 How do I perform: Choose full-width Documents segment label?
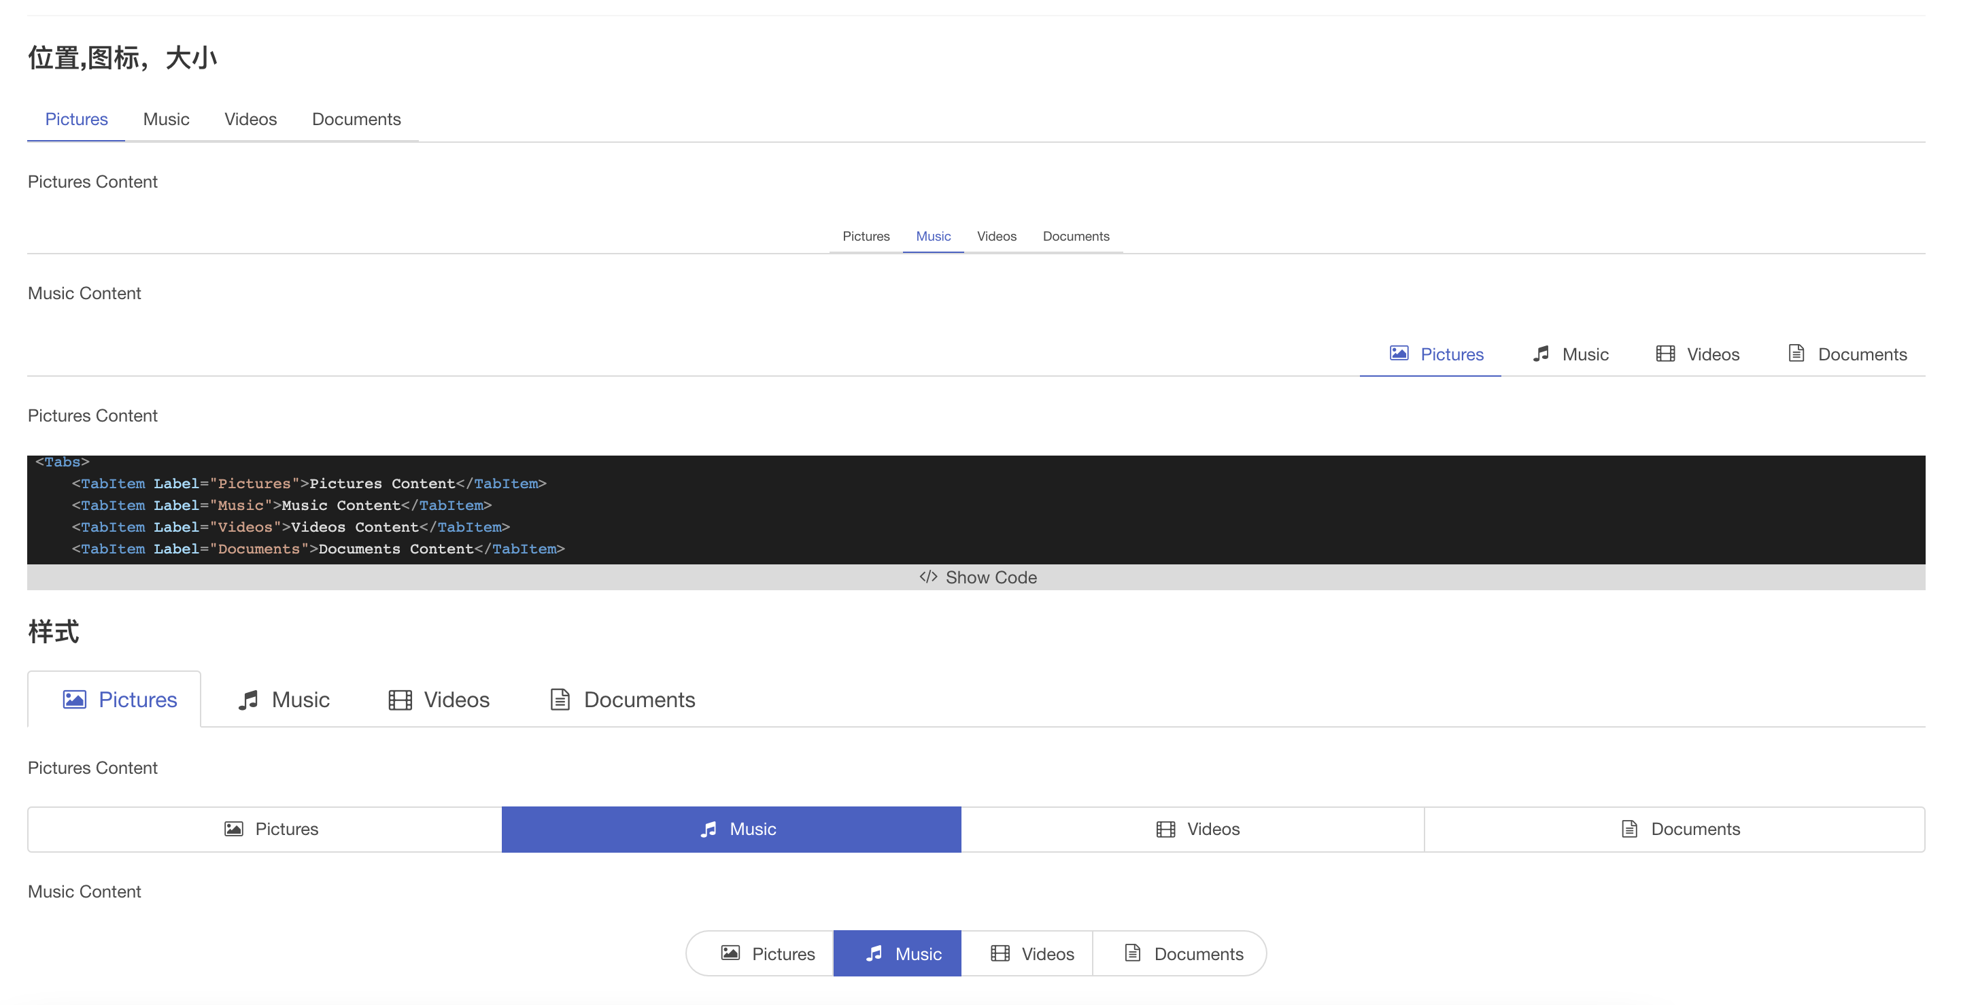(x=1695, y=829)
